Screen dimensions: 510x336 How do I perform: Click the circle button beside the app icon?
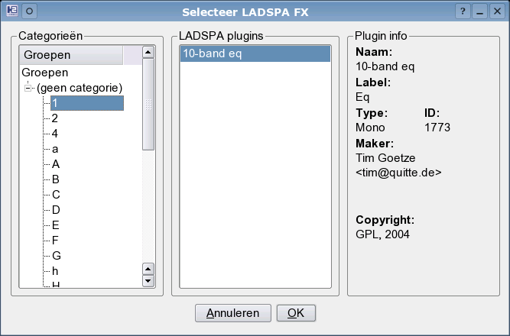coord(29,11)
